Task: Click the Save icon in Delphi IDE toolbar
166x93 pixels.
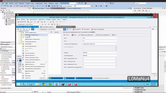Action: pyautogui.click(x=22, y=6)
